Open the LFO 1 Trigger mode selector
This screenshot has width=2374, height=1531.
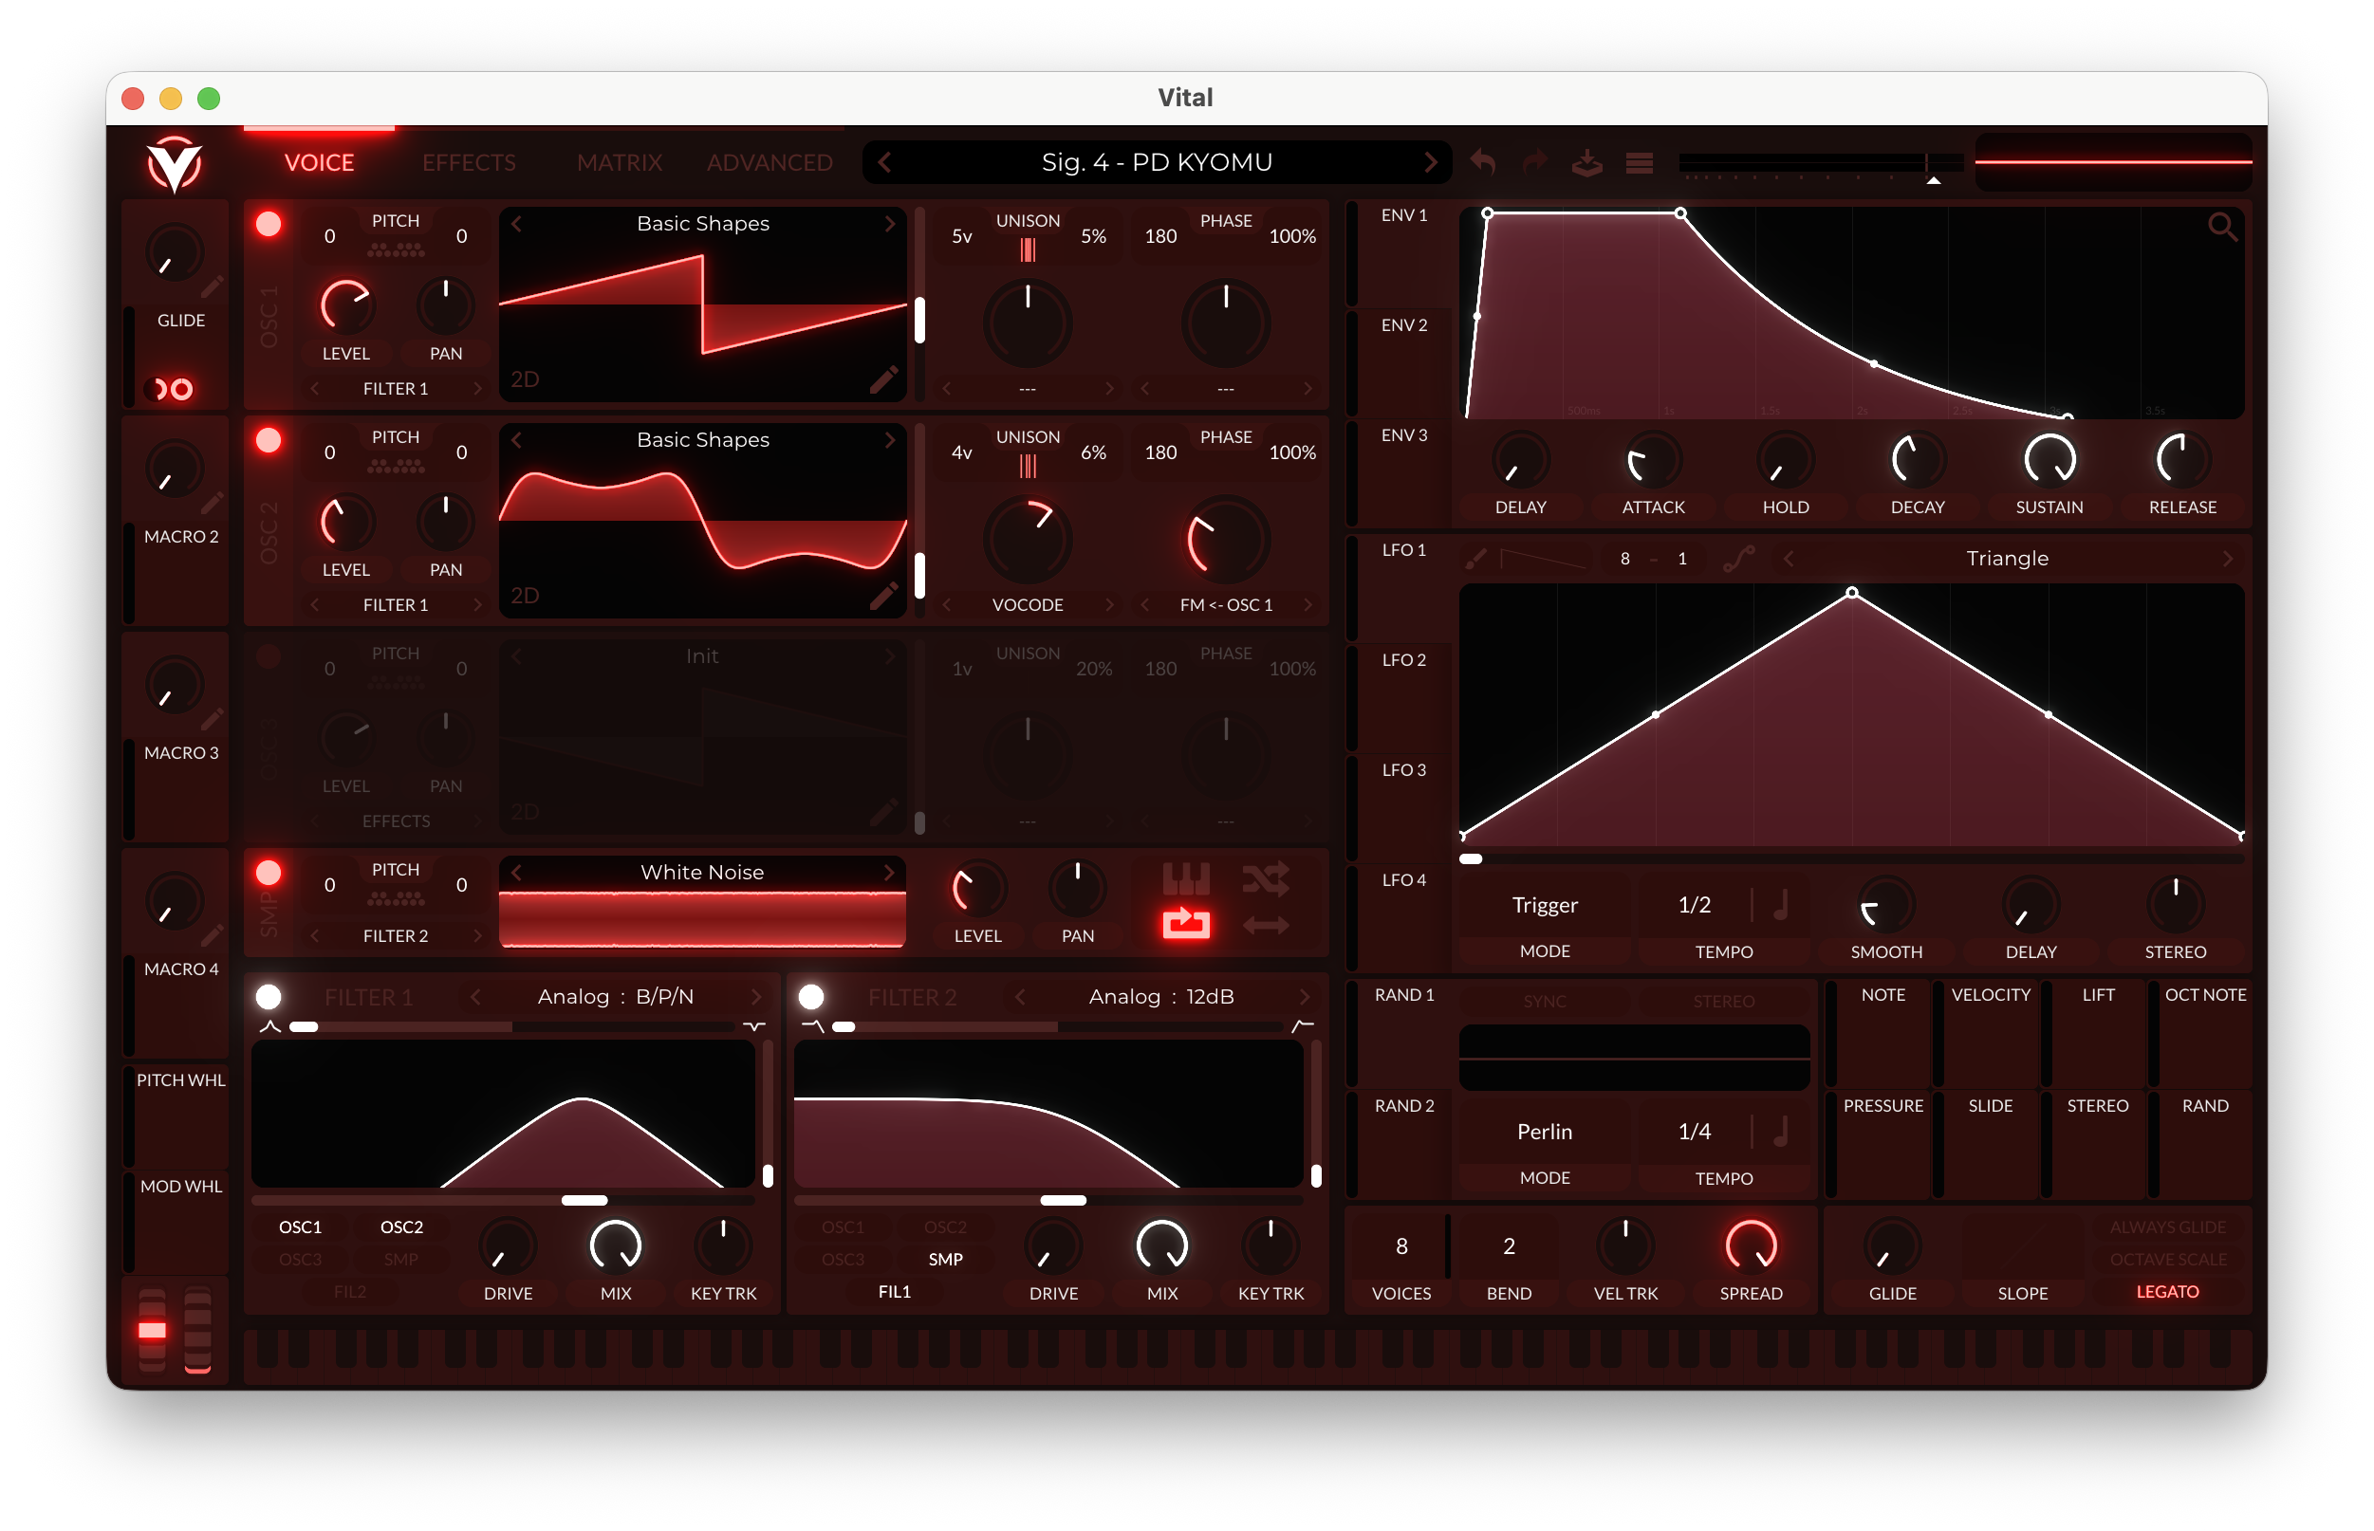click(1545, 905)
